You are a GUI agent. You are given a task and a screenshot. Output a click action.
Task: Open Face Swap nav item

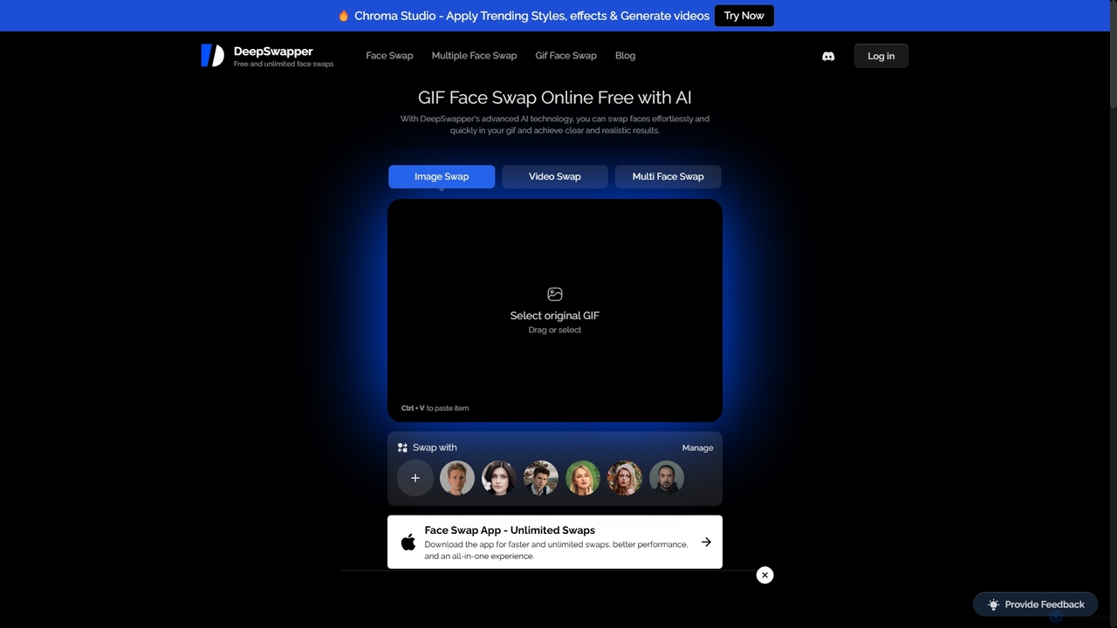point(389,56)
